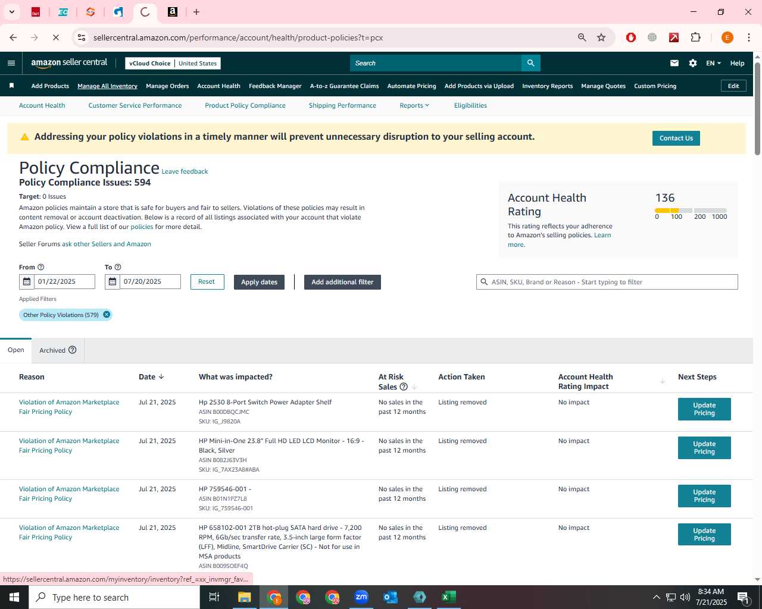Switch to the Archived tab
This screenshot has width=762, height=609.
coord(58,350)
